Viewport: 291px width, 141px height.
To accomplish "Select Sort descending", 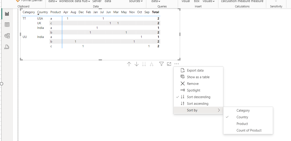I will [x=198, y=97].
